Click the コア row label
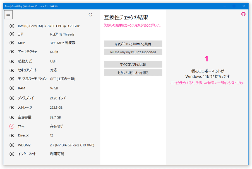252x169 pixels. [x=21, y=34]
